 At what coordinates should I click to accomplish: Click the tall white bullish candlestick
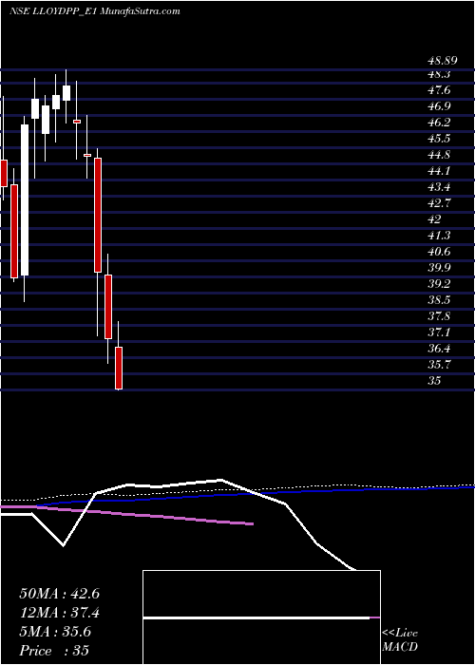pyautogui.click(x=25, y=200)
